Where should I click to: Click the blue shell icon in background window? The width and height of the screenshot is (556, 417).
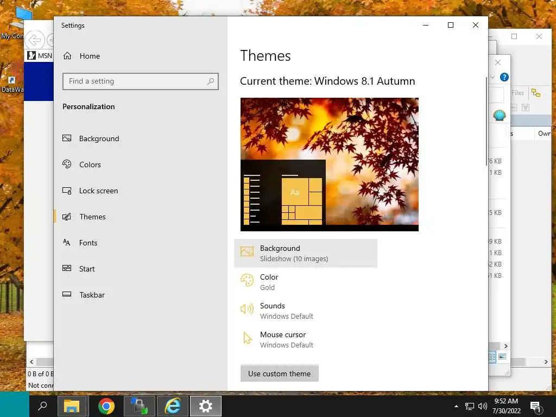click(500, 115)
